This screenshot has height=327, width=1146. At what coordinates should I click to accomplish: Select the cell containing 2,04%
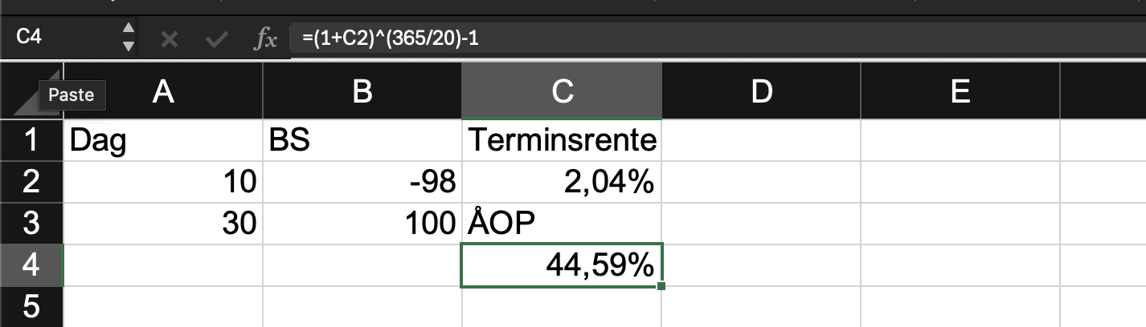tap(562, 183)
